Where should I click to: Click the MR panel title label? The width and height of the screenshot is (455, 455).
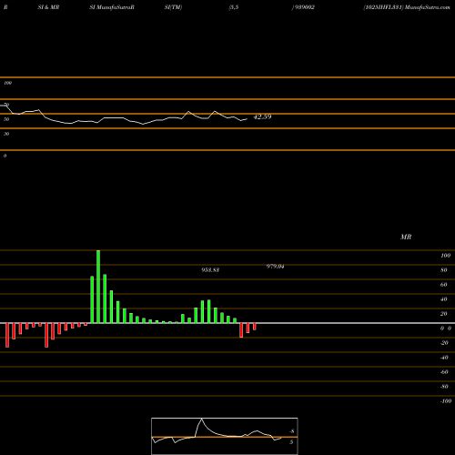pos(406,237)
